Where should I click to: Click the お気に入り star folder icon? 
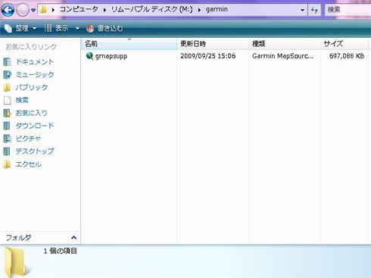pos(7,113)
